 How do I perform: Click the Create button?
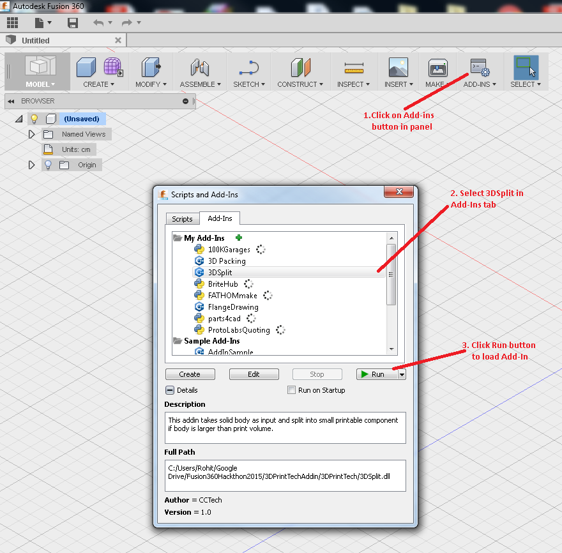(x=190, y=374)
